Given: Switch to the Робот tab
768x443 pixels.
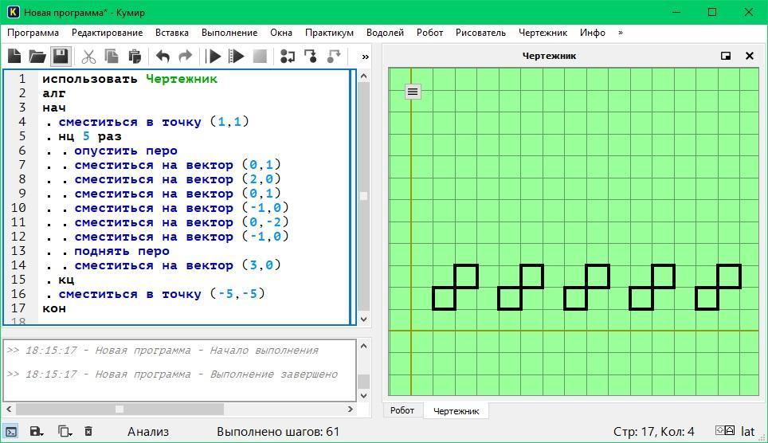Looking at the screenshot, I should pyautogui.click(x=402, y=410).
